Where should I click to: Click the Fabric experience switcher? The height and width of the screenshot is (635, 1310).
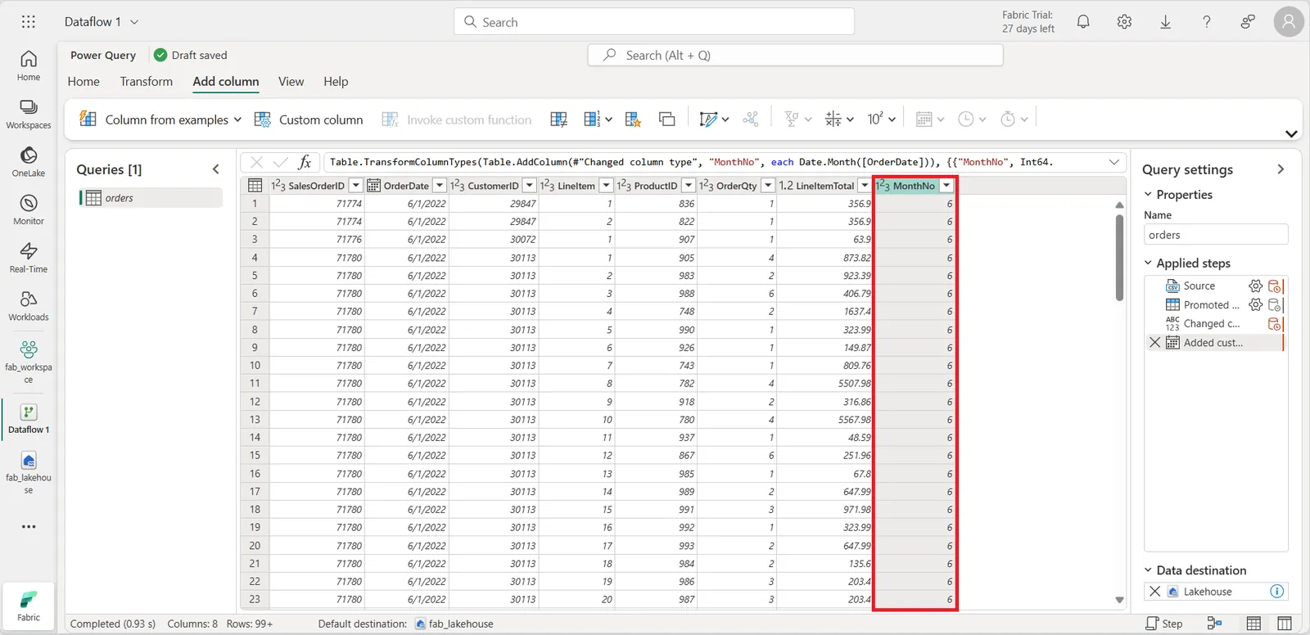(x=29, y=606)
